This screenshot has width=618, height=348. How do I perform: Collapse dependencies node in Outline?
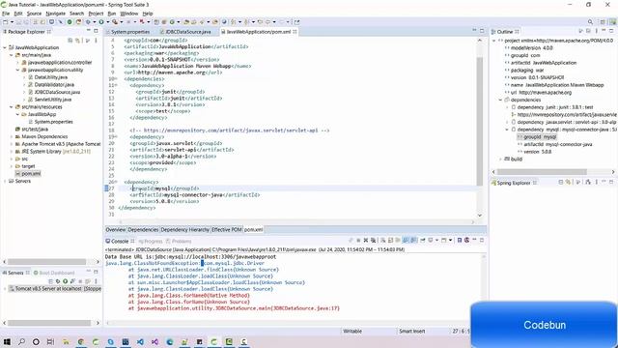click(500, 100)
